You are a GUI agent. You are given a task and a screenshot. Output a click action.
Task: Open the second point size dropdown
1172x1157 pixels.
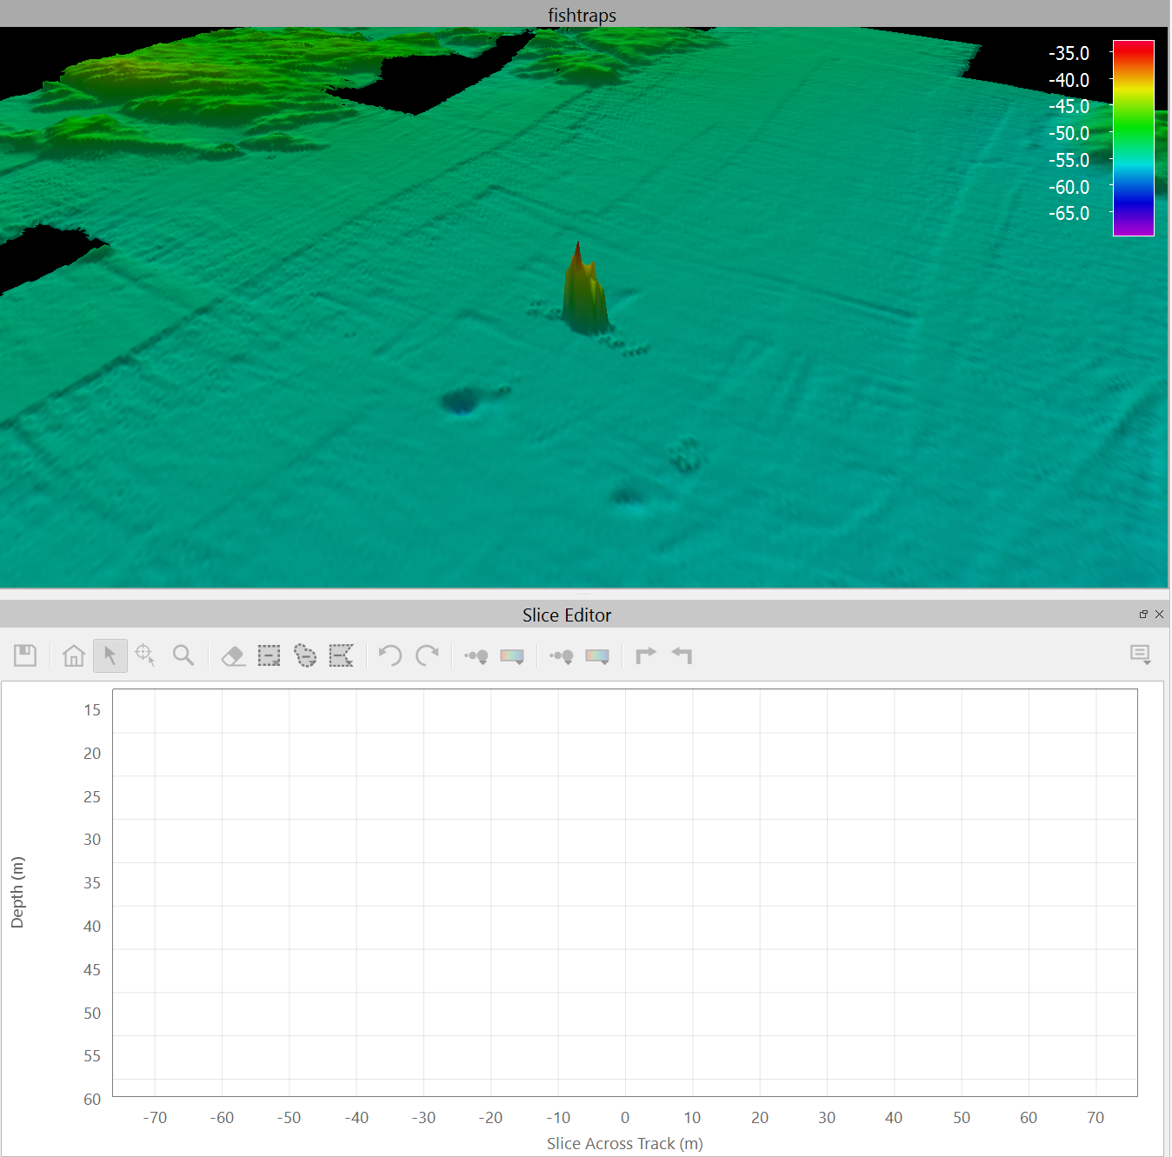point(562,656)
